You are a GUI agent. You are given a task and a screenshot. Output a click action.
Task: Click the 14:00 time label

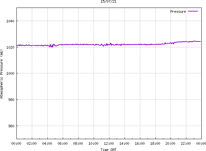tap(124, 143)
